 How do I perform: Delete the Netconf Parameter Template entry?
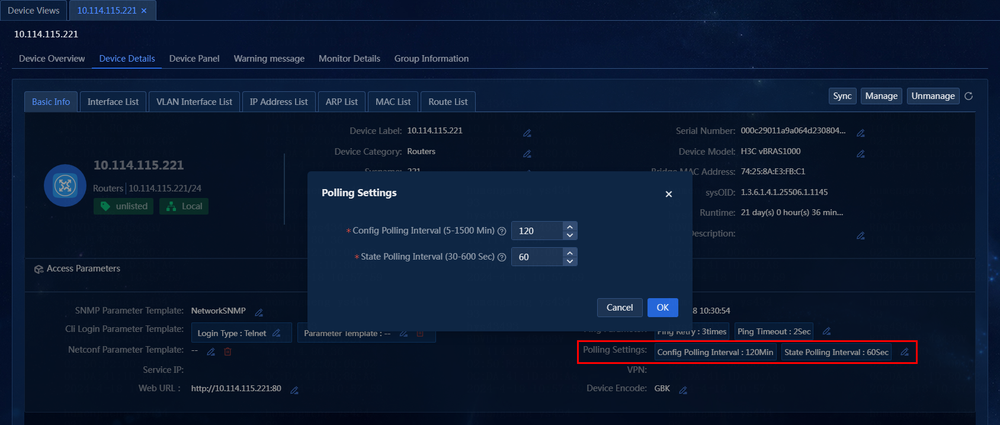pos(227,351)
